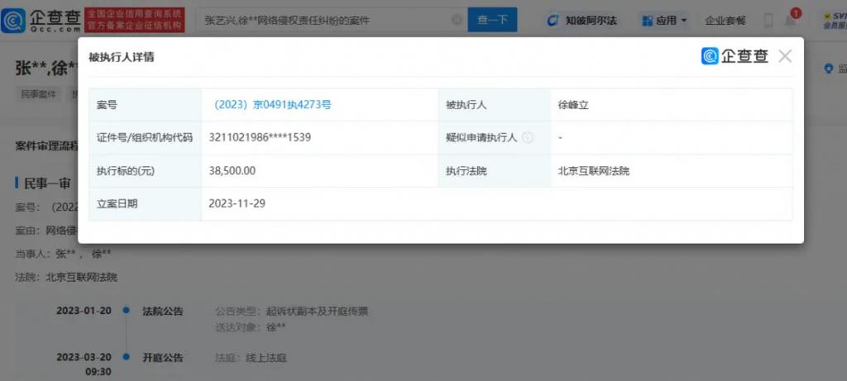
Task: Open the notifications bell with red badge
Action: pos(791,20)
